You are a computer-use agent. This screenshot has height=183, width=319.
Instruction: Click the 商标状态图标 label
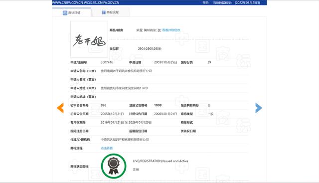80,167
